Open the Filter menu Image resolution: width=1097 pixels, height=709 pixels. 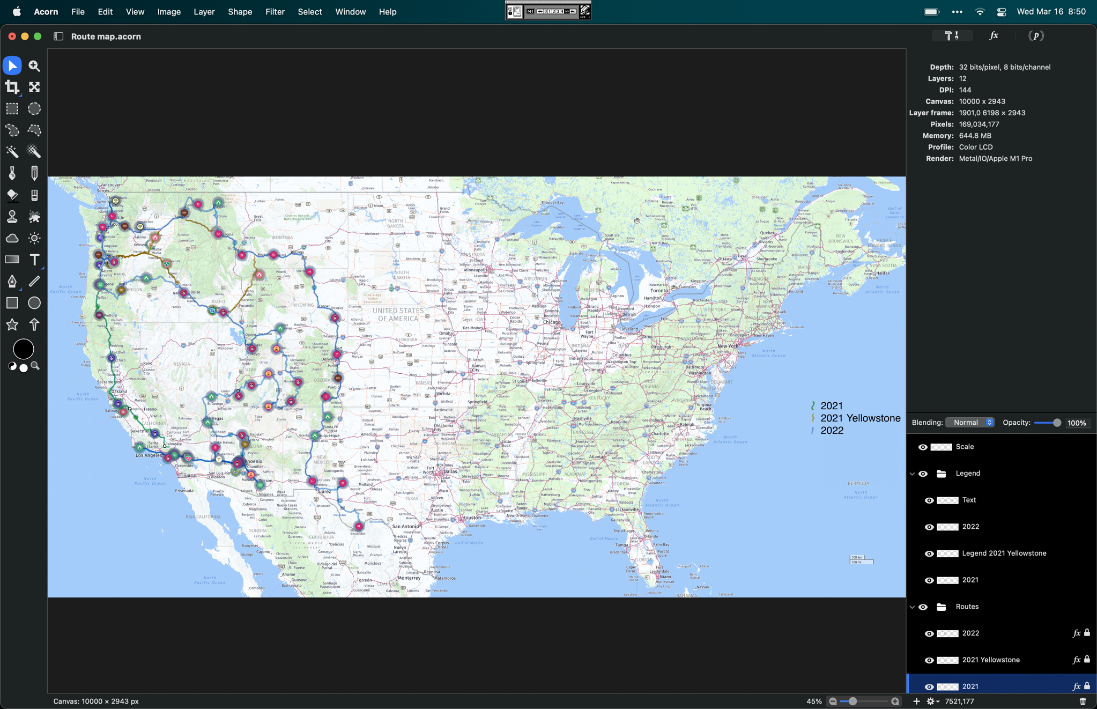[x=275, y=12]
